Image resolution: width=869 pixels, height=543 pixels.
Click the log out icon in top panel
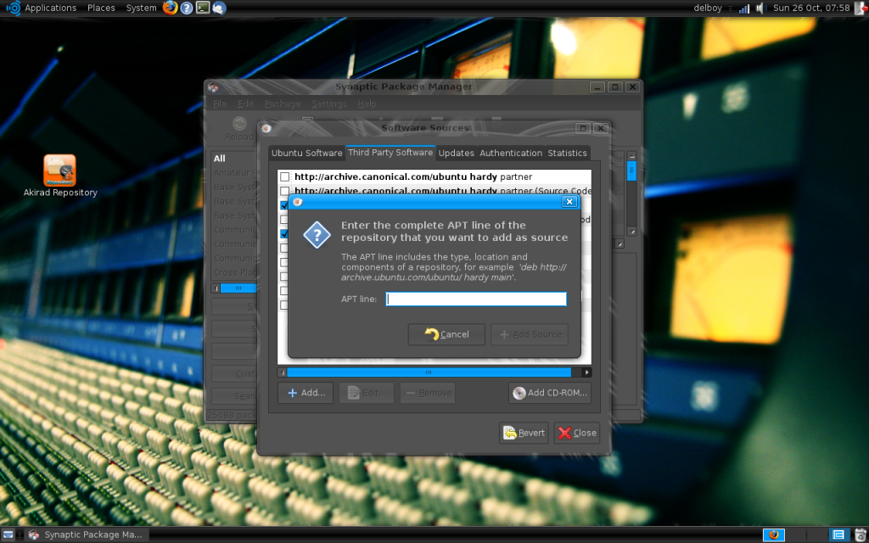point(862,8)
